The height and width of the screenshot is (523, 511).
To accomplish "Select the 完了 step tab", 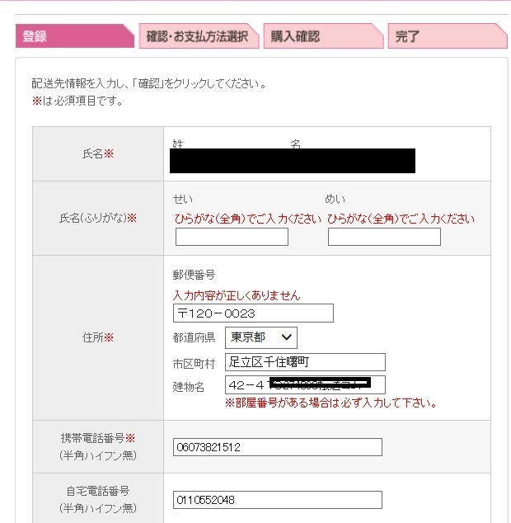I will pos(445,36).
